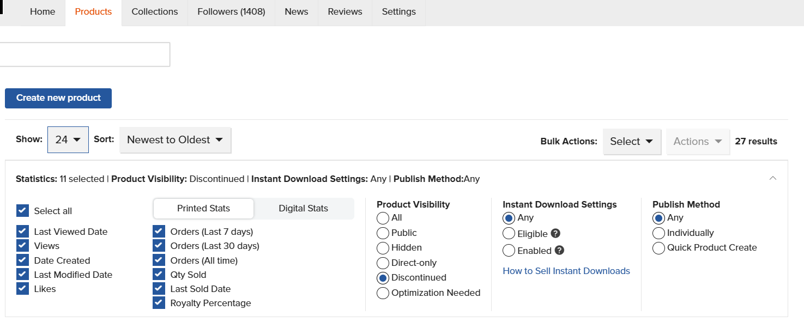Switch to the Collections tab
The image size is (804, 322).
(x=155, y=12)
